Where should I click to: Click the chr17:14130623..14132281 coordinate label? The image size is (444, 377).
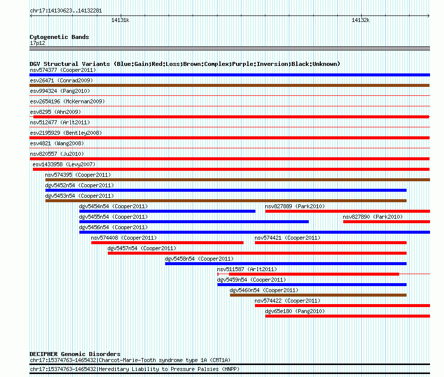pos(66,11)
